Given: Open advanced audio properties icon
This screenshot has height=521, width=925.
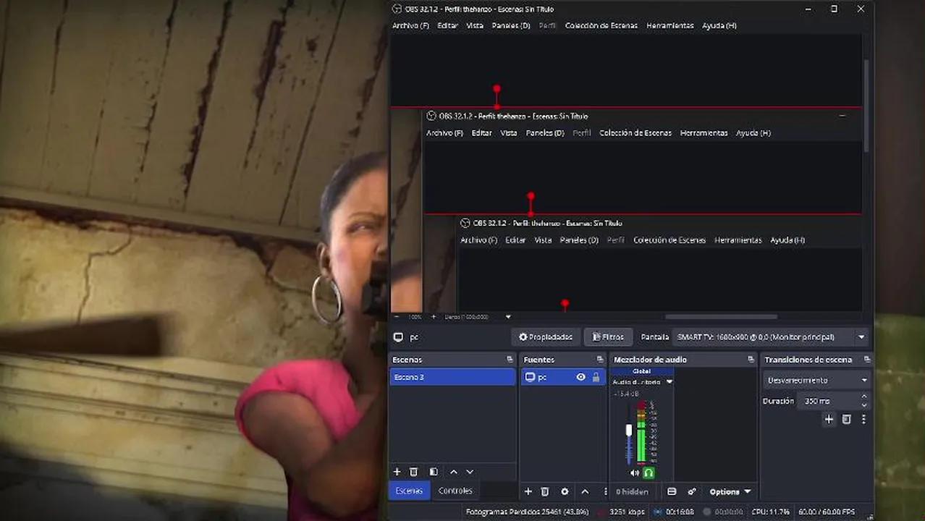Looking at the screenshot, I should [692, 492].
